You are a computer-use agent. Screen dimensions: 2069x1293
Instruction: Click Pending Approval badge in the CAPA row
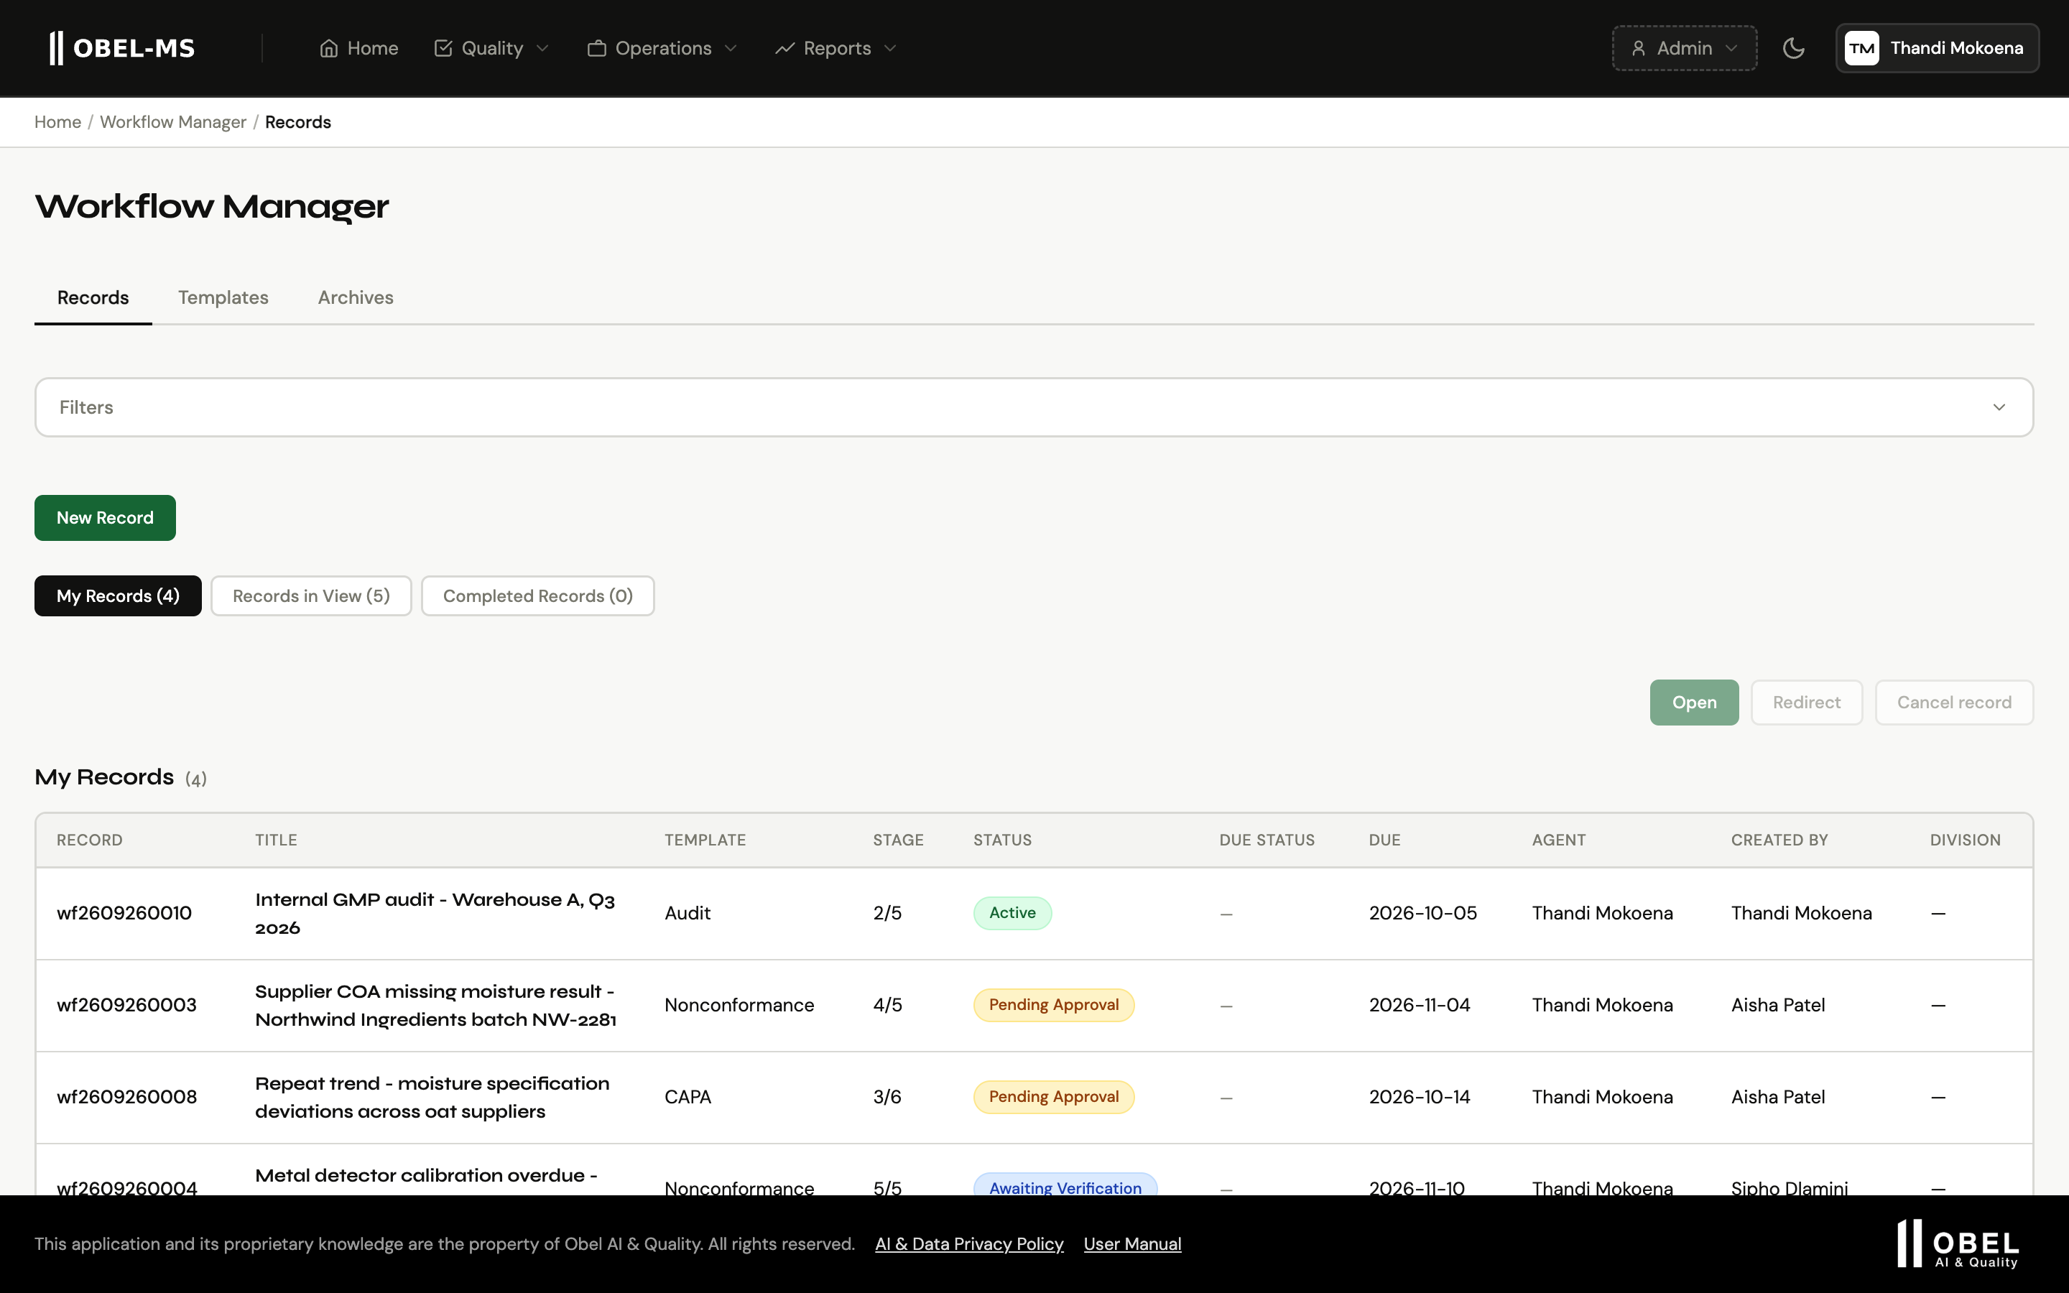click(x=1053, y=1096)
